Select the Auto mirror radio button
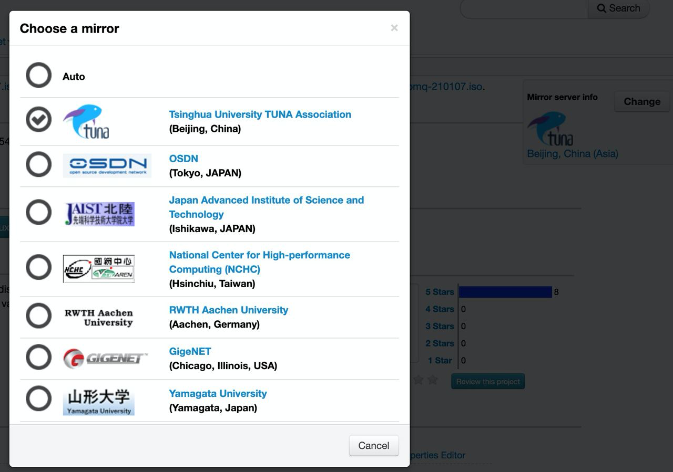673x472 pixels. coord(38,75)
